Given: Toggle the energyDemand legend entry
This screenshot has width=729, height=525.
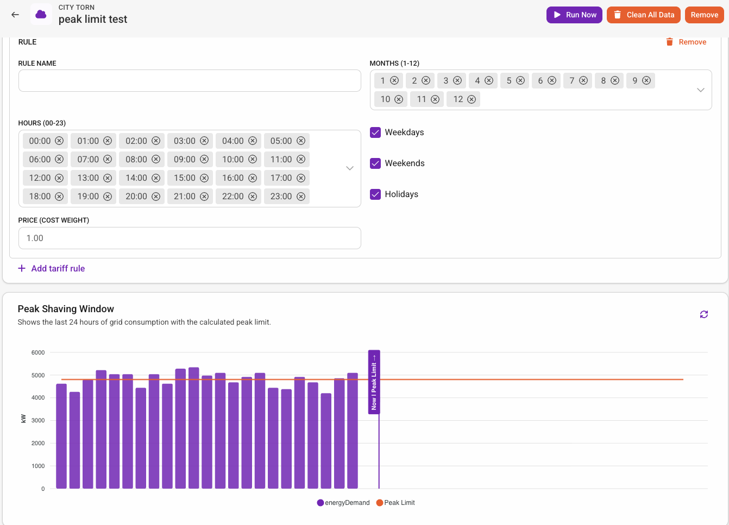Looking at the screenshot, I should (343, 502).
